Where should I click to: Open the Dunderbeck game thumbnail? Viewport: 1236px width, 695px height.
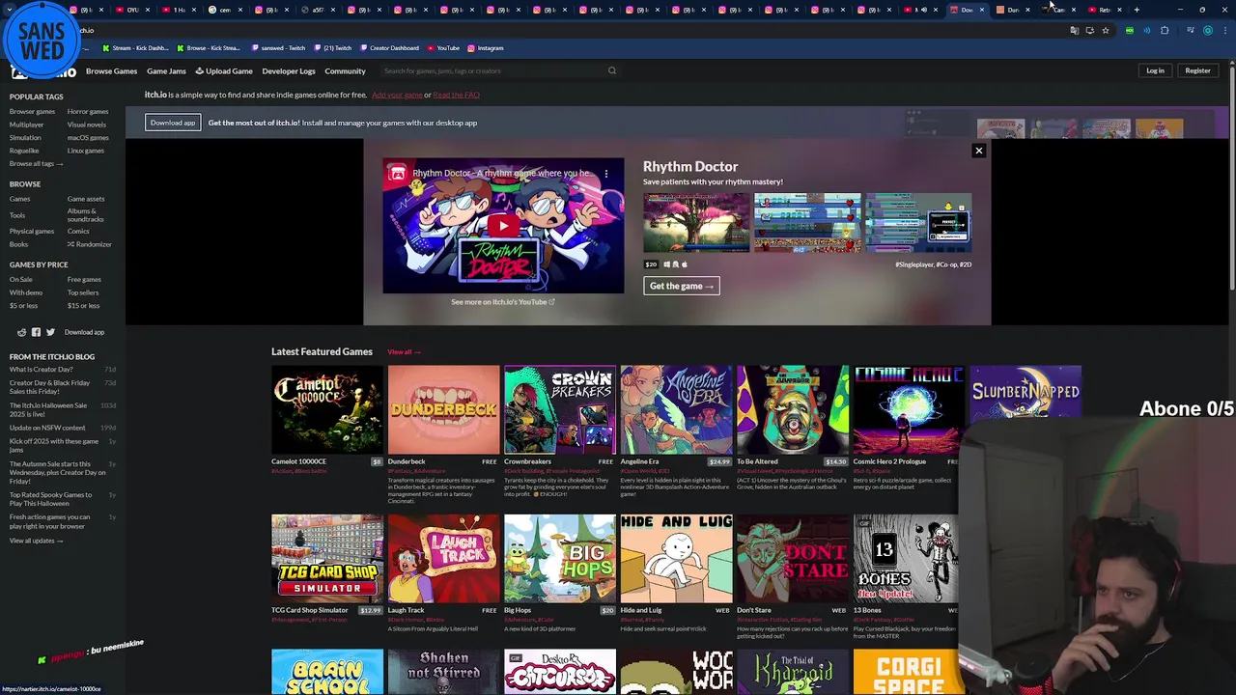(x=443, y=409)
